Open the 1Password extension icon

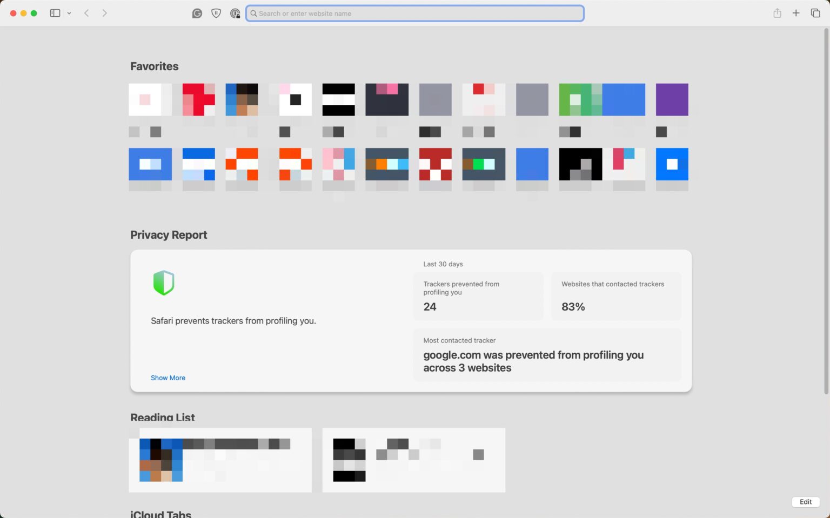click(x=235, y=13)
